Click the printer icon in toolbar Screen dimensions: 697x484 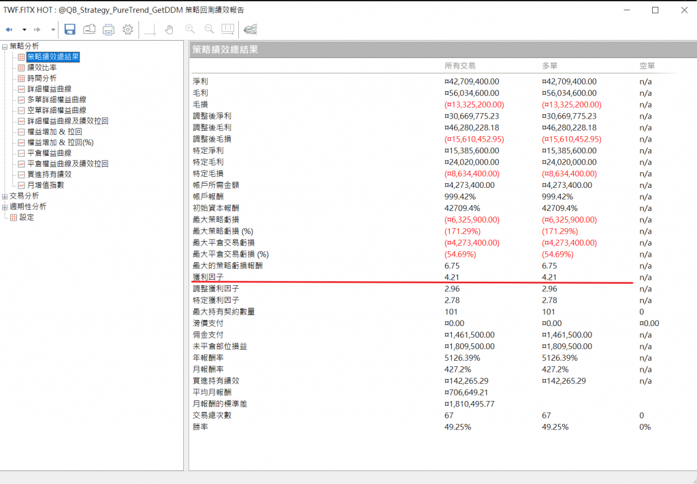[x=108, y=29]
